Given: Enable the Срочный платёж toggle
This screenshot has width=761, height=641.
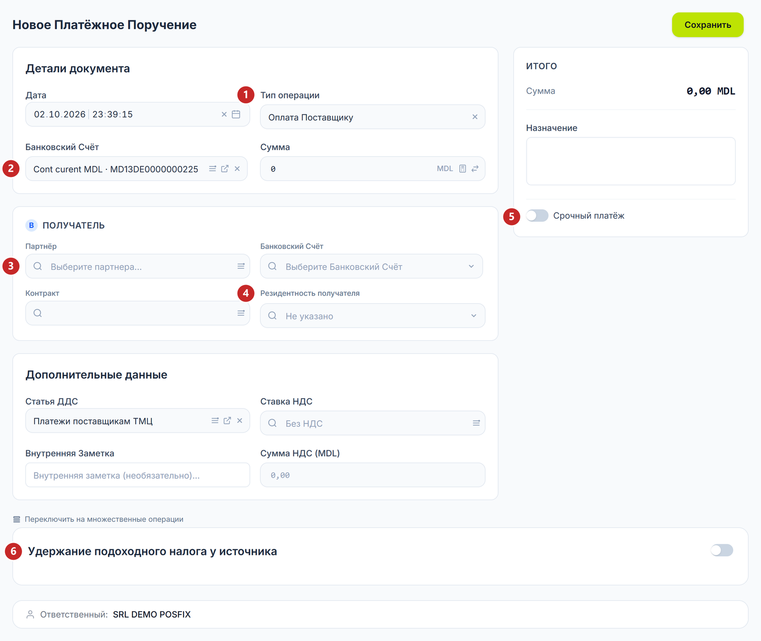Looking at the screenshot, I should pos(537,216).
